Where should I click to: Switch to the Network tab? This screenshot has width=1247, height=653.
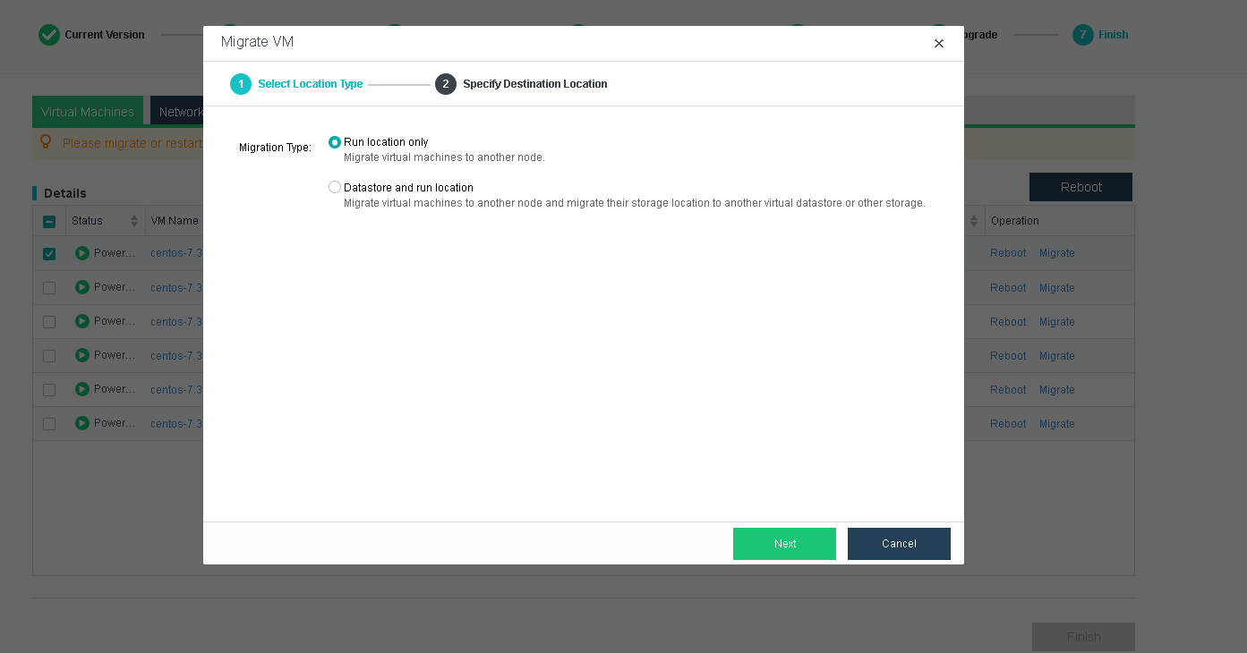point(177,112)
